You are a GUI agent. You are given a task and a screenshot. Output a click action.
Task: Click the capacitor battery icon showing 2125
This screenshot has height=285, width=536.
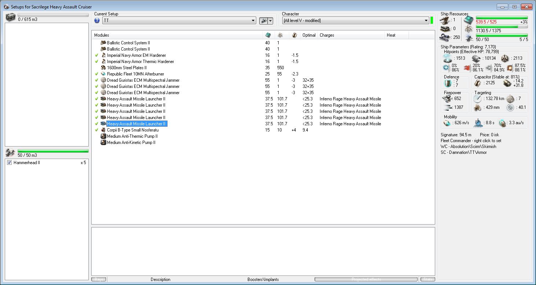pyautogui.click(x=477, y=83)
